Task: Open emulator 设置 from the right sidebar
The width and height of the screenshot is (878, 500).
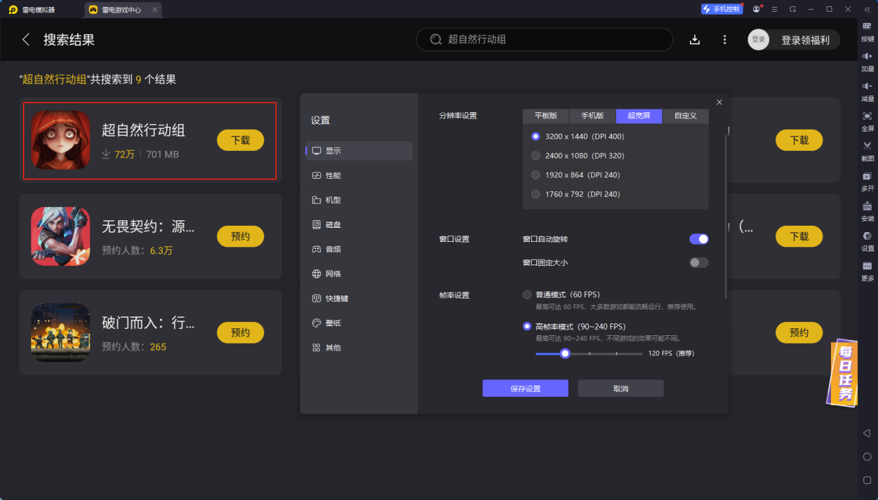Action: pyautogui.click(x=867, y=240)
